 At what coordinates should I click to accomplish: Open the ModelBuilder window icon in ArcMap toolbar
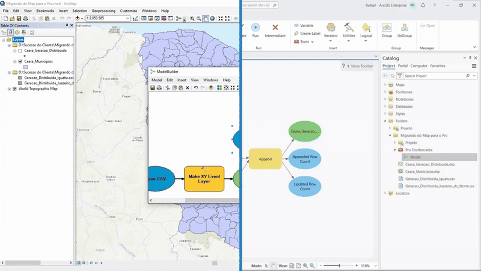pos(179,19)
